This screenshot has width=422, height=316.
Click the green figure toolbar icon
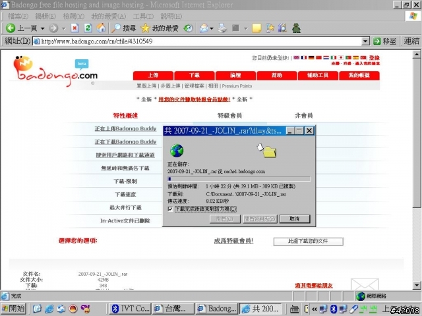coord(296,28)
